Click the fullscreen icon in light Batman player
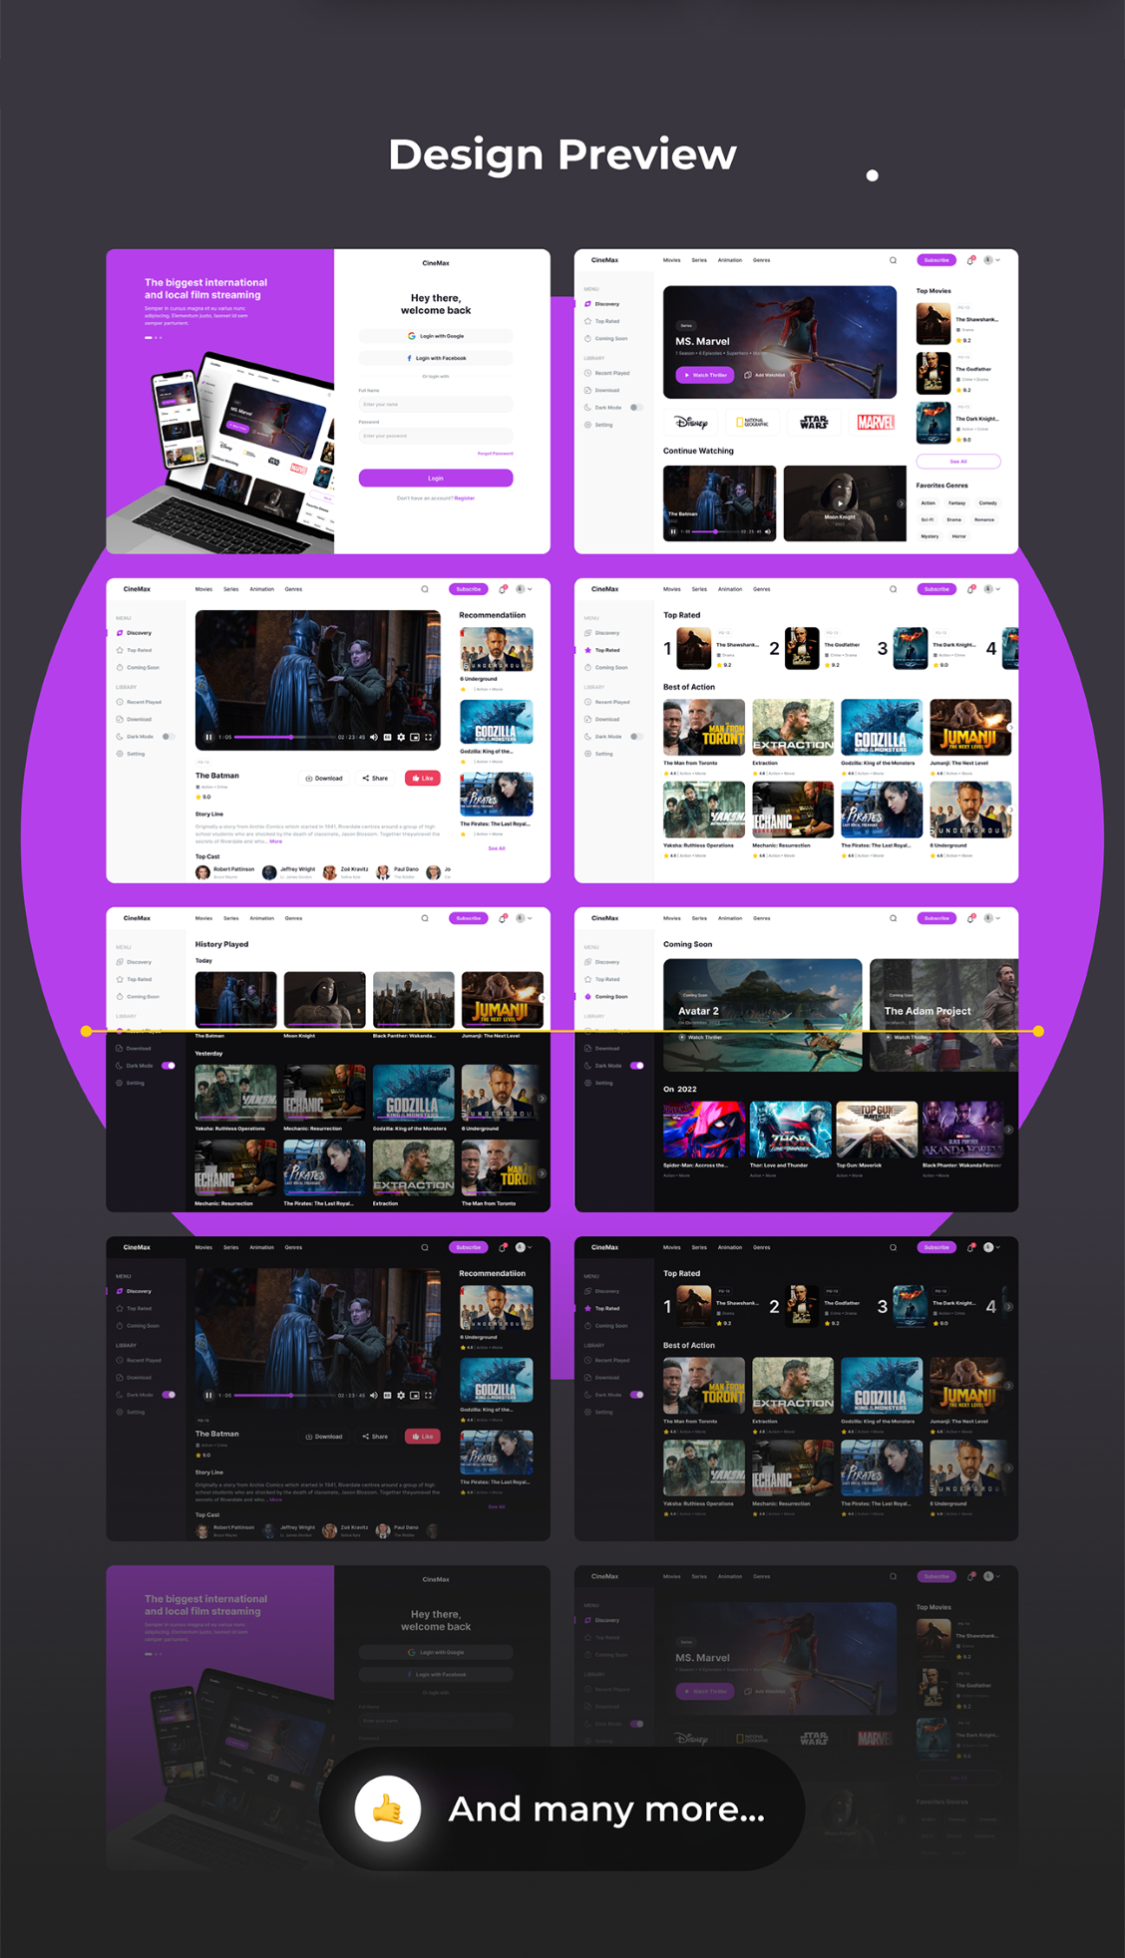This screenshot has height=1958, width=1125. (429, 738)
